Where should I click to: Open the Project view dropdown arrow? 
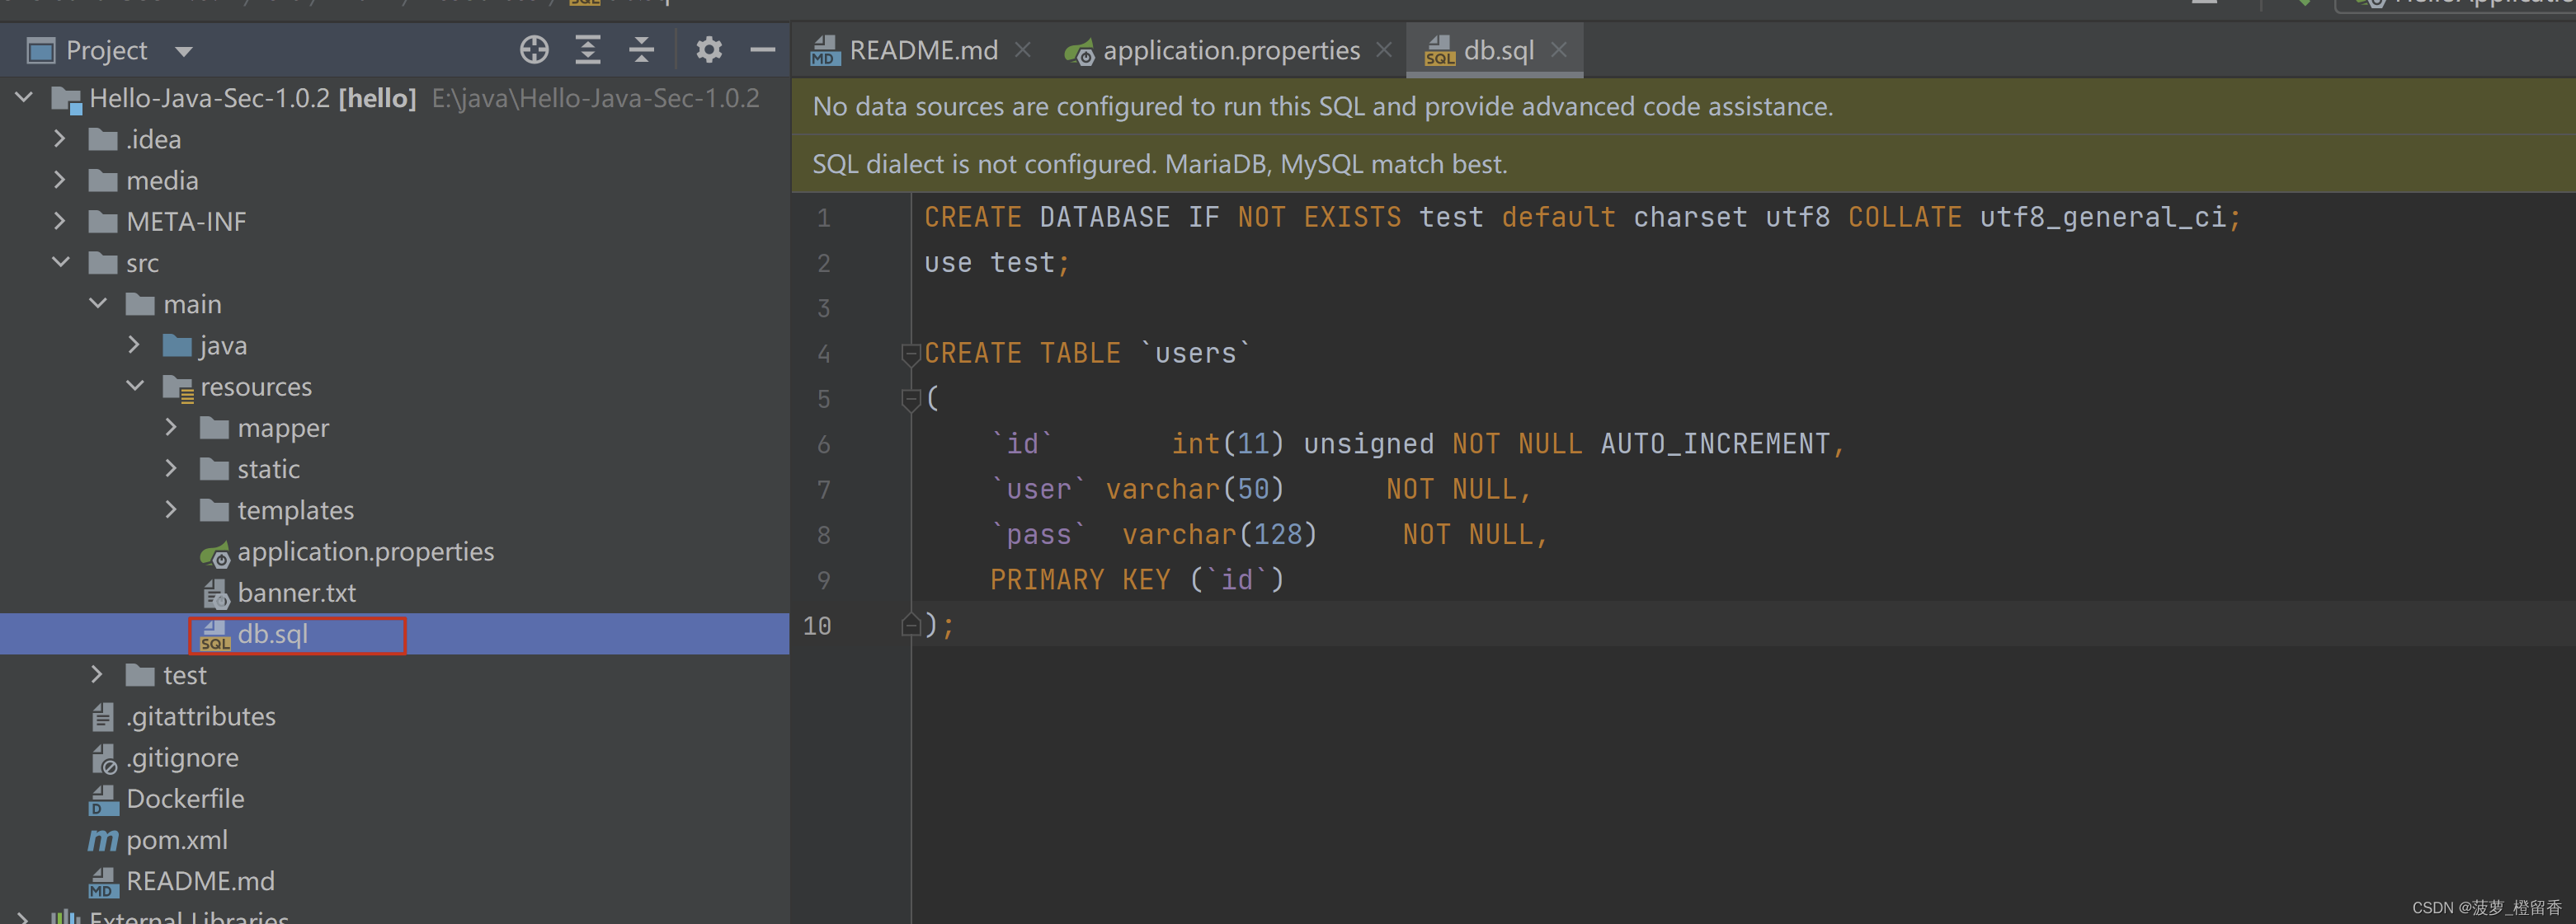184,51
